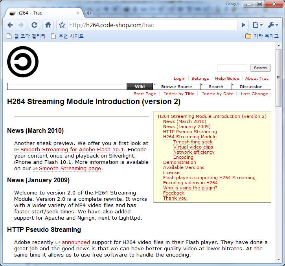The width and height of the screenshot is (285, 266).
Task: Open the Login link
Action: pyautogui.click(x=180, y=79)
